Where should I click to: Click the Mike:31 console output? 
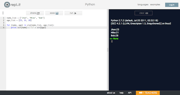point(115,33)
